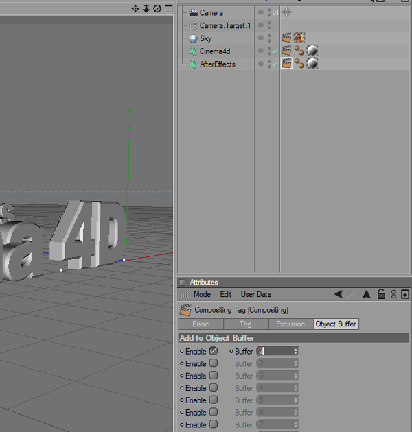
Task: Toggle Camera.Target.1 visibility dots
Action: tap(269, 25)
